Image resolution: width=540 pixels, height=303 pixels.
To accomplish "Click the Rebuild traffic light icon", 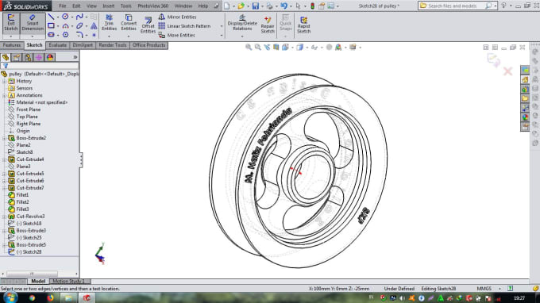I will click(x=312, y=6).
